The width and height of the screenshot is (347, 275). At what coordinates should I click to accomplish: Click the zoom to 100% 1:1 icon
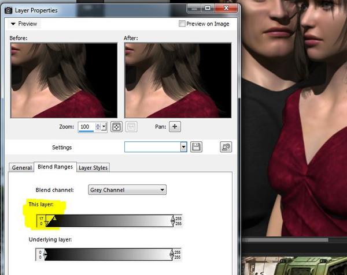(x=131, y=127)
